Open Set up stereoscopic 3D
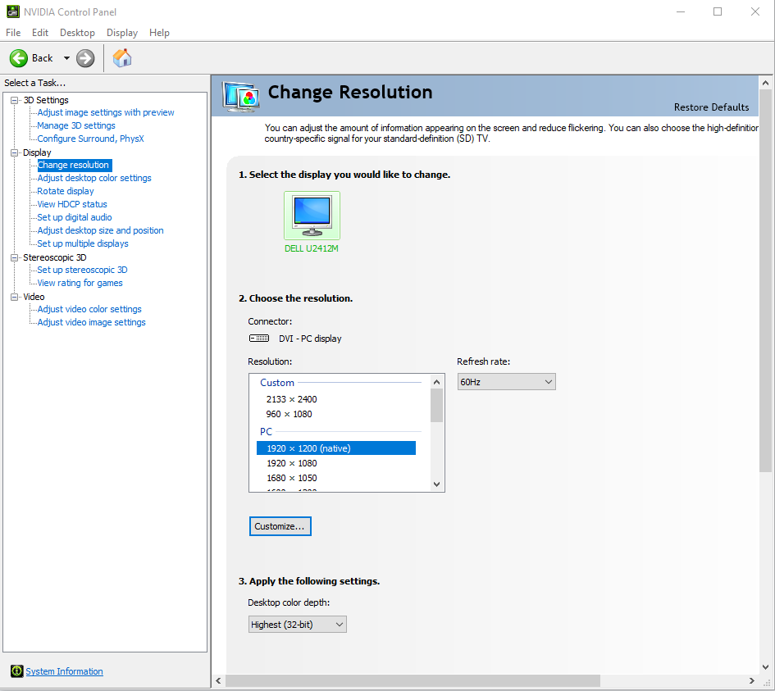This screenshot has width=775, height=691. 82,270
